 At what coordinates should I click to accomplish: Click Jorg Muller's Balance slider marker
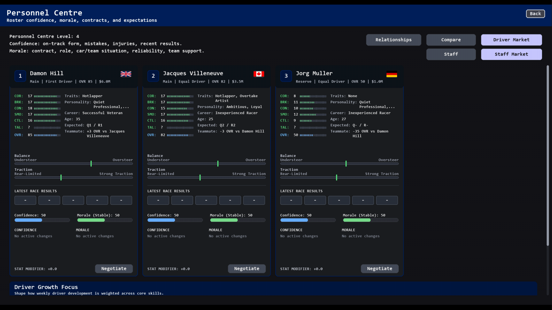tap(346, 163)
